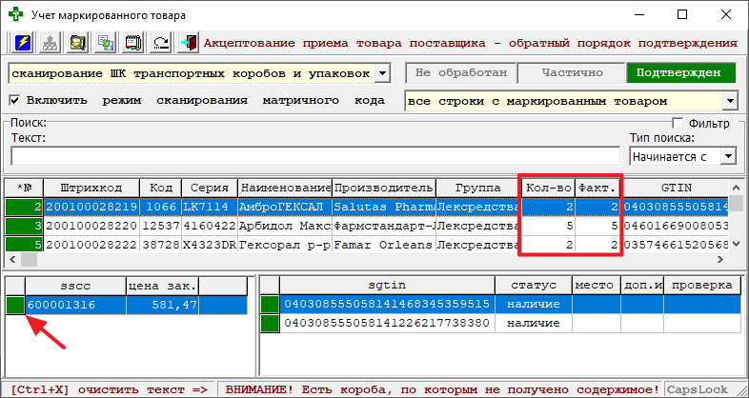Click series cell X4323DR
This screenshot has height=398, width=749.
[210, 245]
